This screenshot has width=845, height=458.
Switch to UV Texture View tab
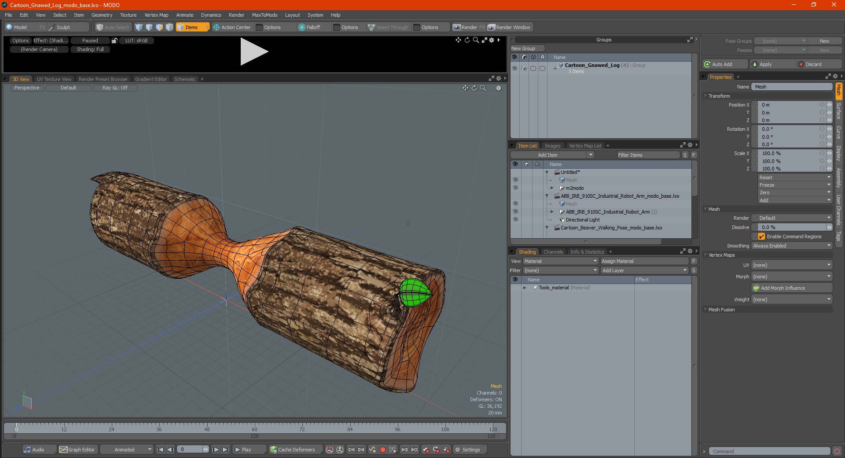(54, 79)
